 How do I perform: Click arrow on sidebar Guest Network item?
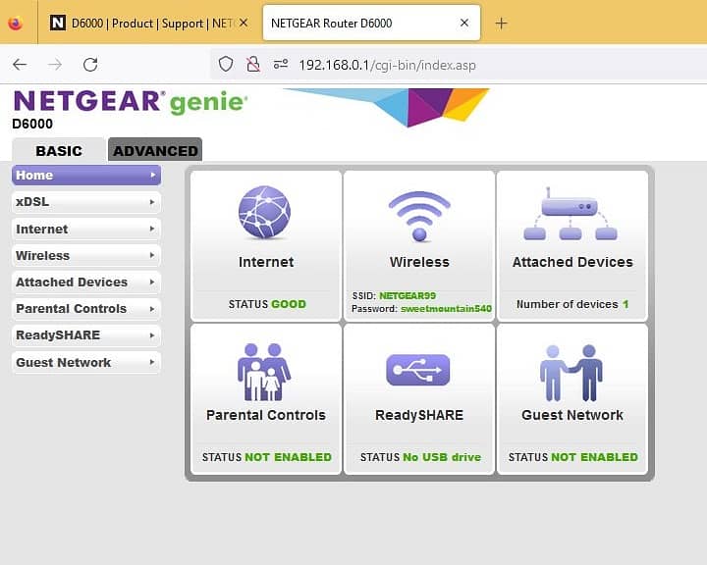click(152, 362)
